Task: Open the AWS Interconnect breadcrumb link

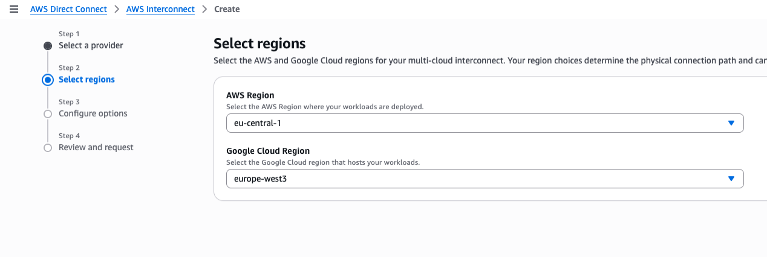Action: [x=160, y=9]
